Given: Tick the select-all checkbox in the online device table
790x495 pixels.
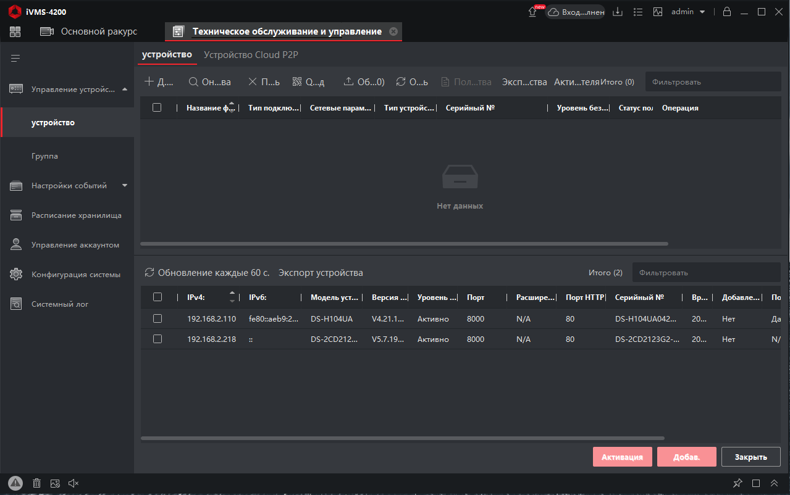Looking at the screenshot, I should 157,297.
